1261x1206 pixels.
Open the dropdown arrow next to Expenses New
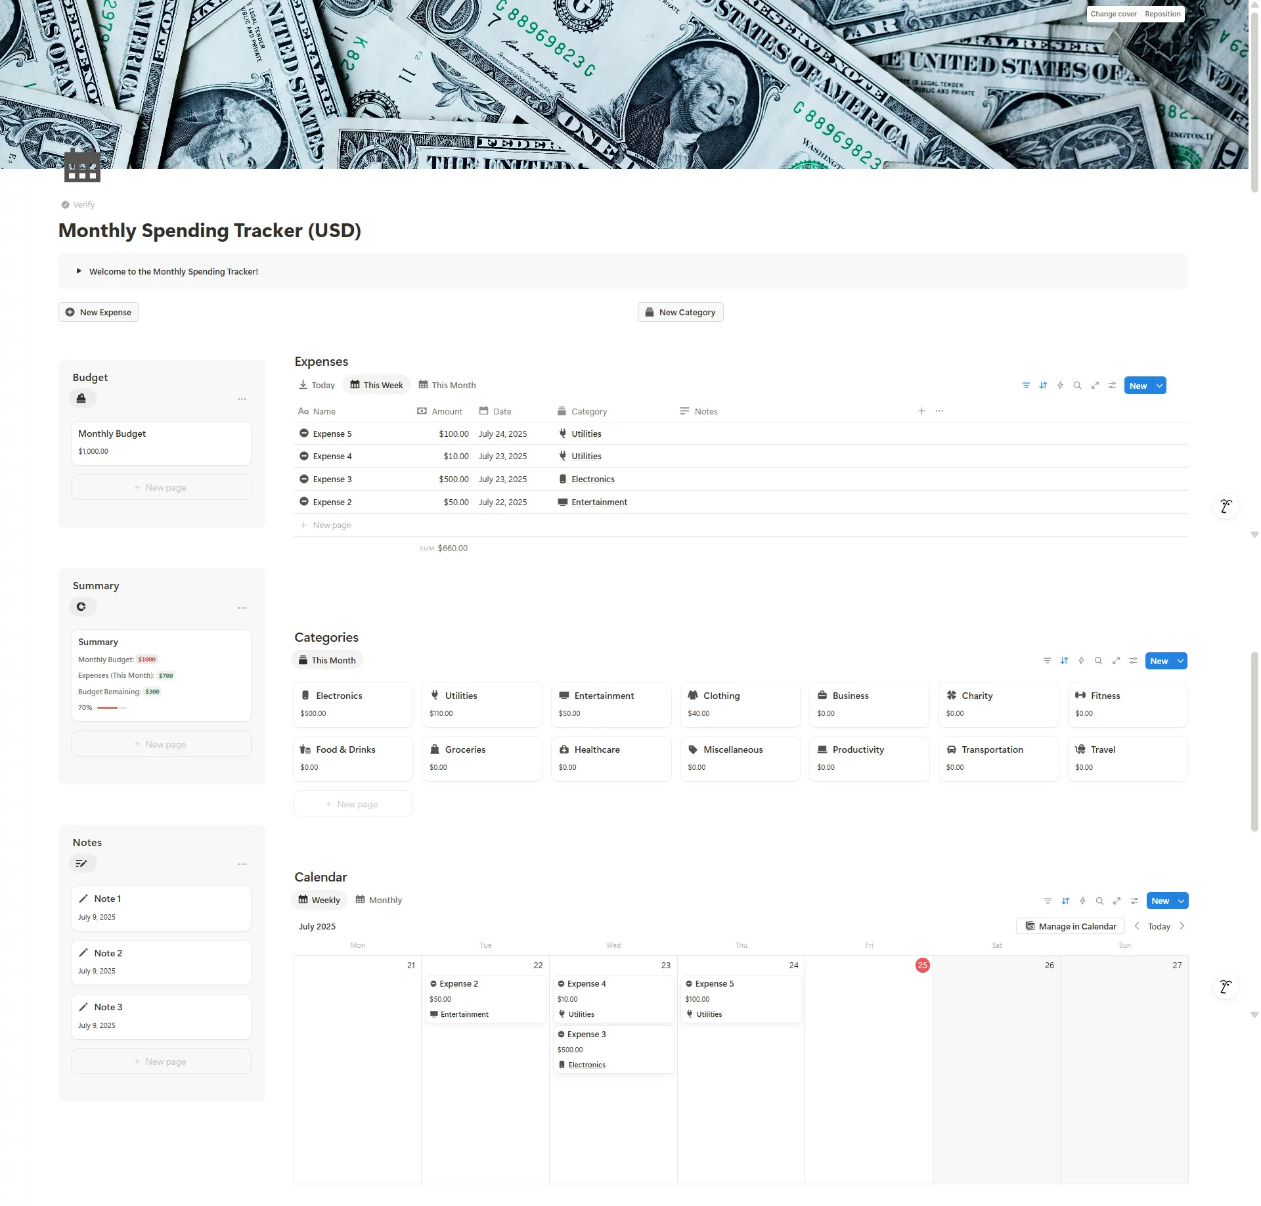pos(1160,386)
